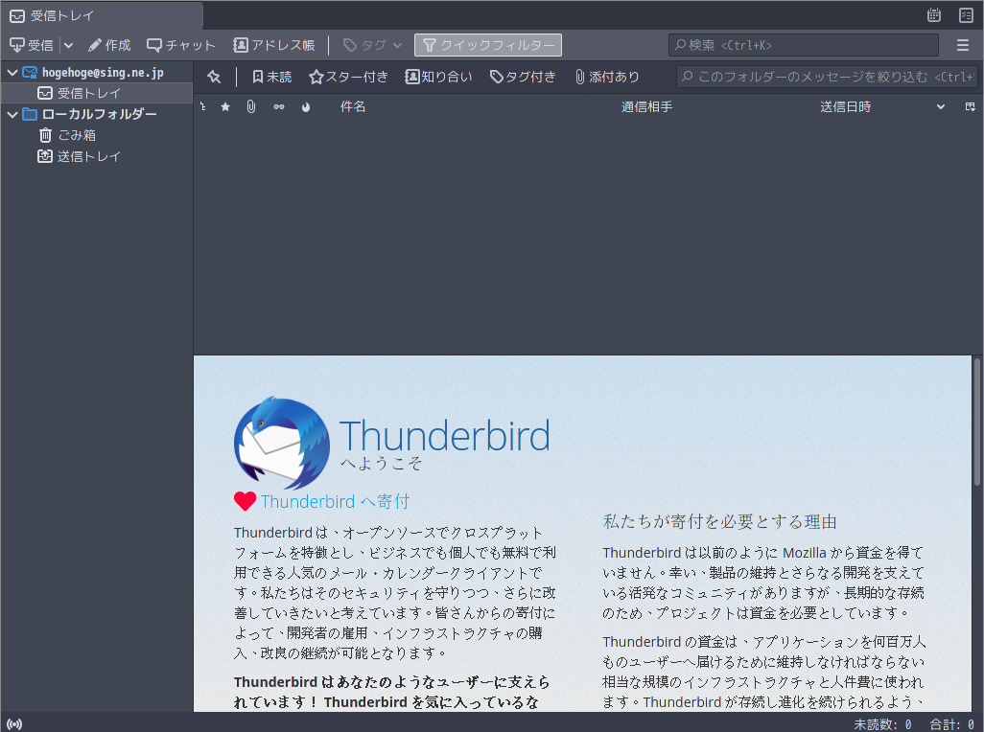
Task: Filter by 知り合い contacts
Action: click(x=438, y=77)
